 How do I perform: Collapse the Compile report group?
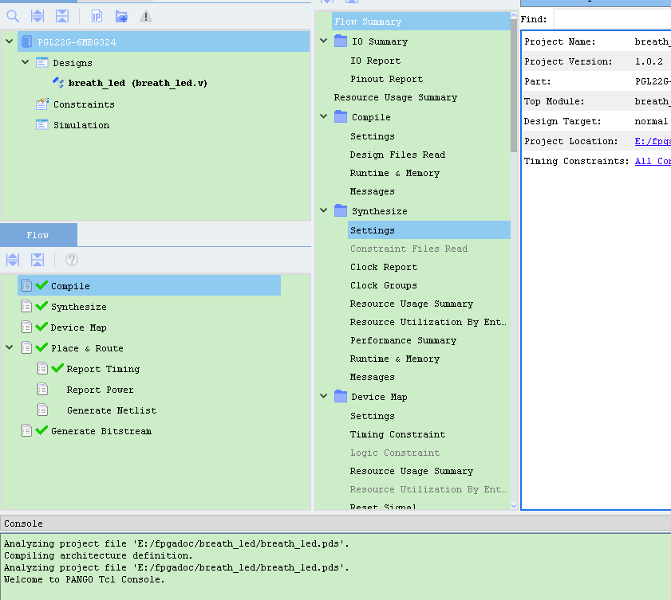(324, 116)
